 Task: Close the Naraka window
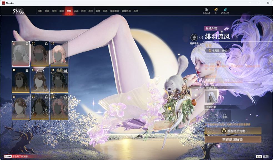point(268,3)
